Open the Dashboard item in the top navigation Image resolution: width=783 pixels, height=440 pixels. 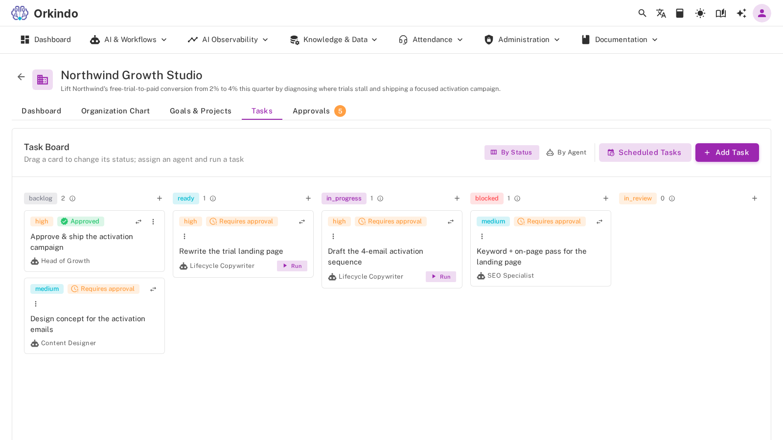(x=46, y=40)
